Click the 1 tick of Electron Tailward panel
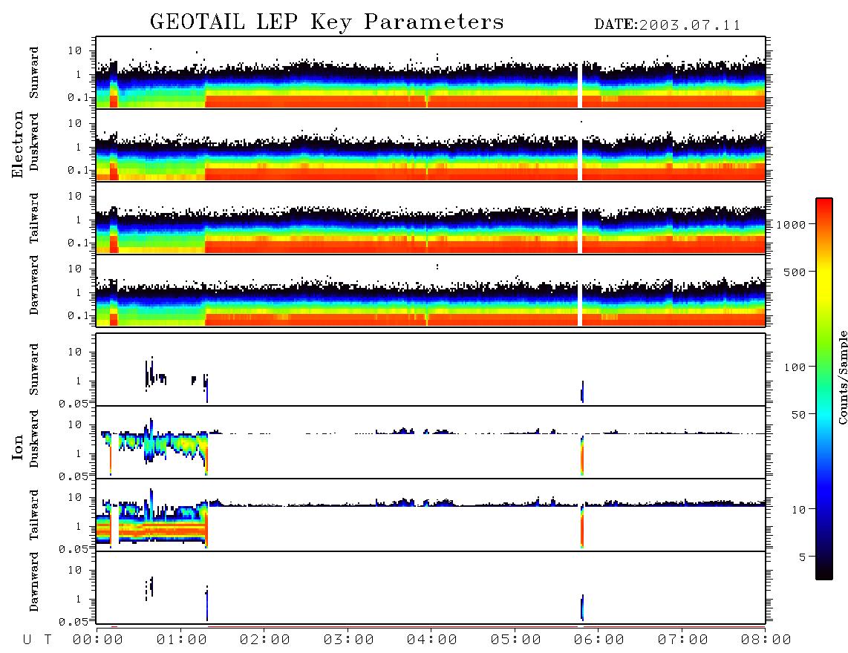This screenshot has height=653, width=848. click(x=79, y=220)
